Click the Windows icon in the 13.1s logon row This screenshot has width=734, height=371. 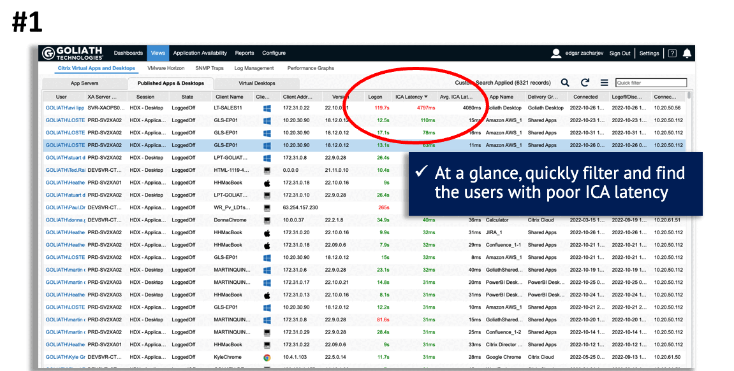267,145
